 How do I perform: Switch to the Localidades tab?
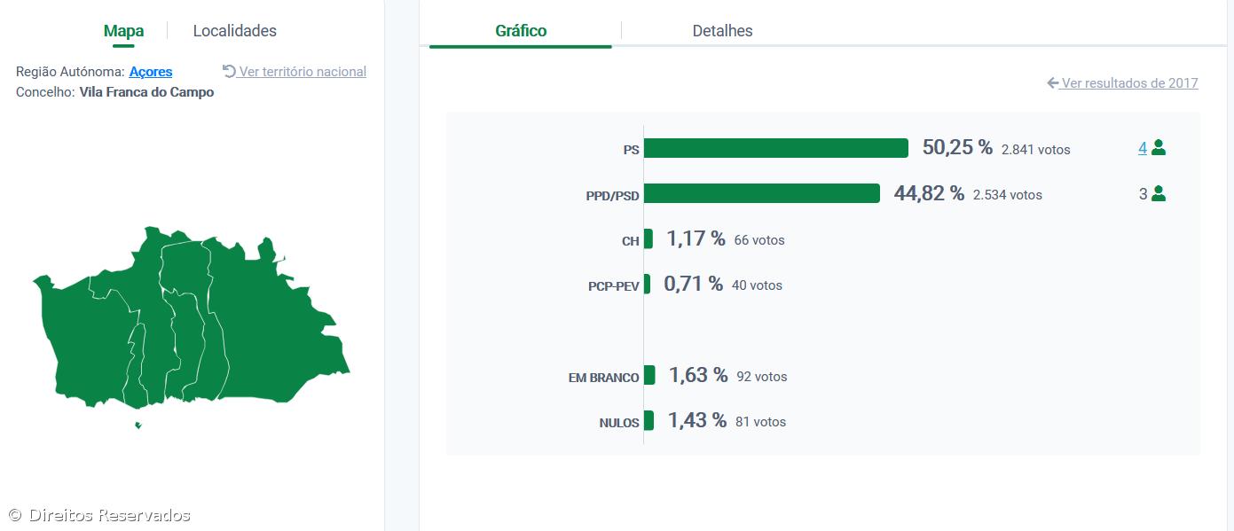[234, 31]
